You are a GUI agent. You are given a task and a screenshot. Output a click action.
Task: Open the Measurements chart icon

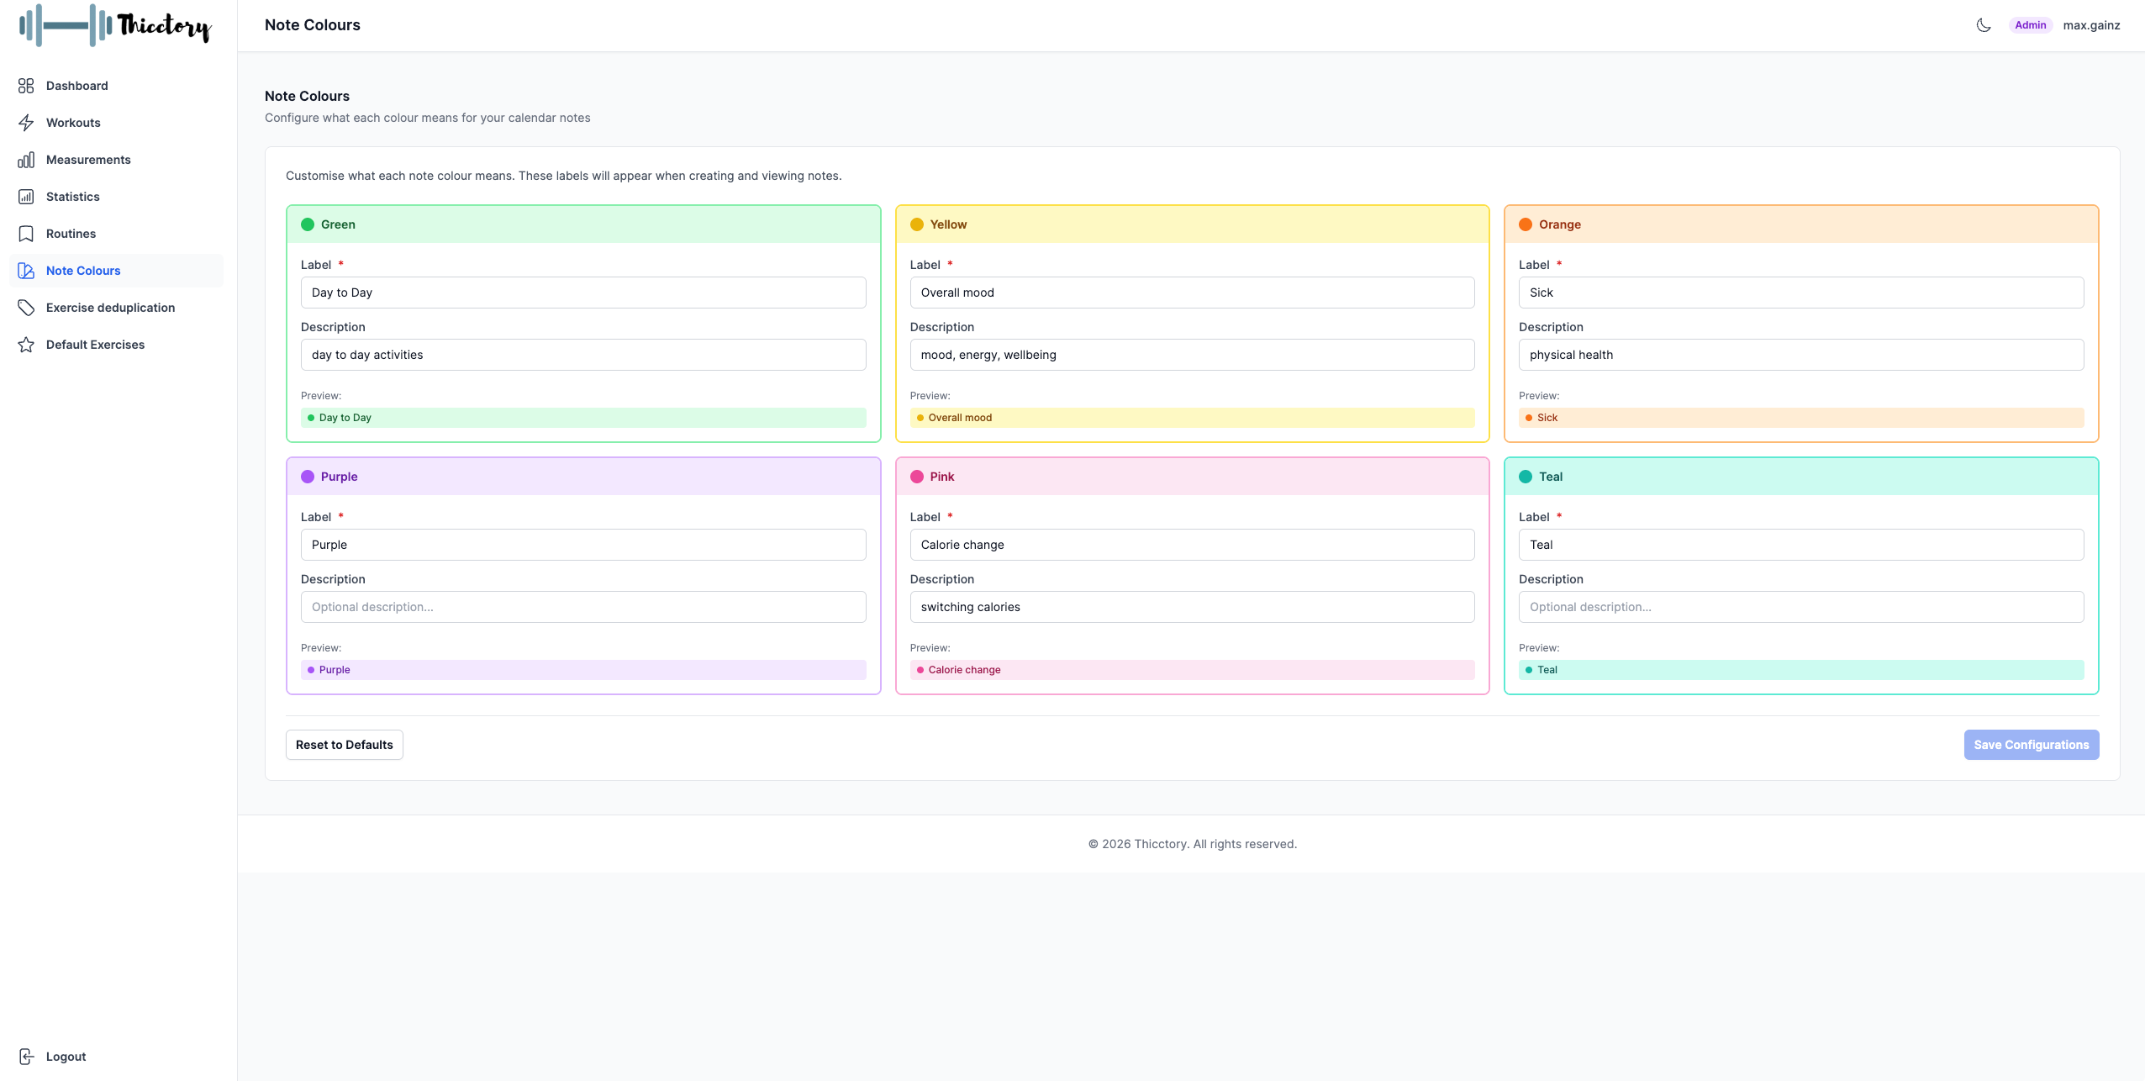(26, 159)
